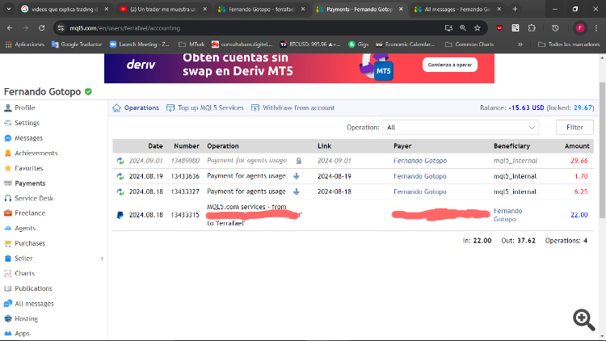
Task: Go back to previous page
Action: point(10,27)
